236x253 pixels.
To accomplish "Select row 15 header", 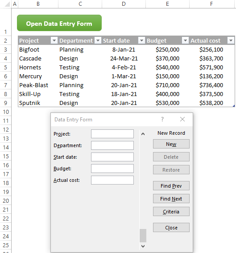I will click(5, 157).
